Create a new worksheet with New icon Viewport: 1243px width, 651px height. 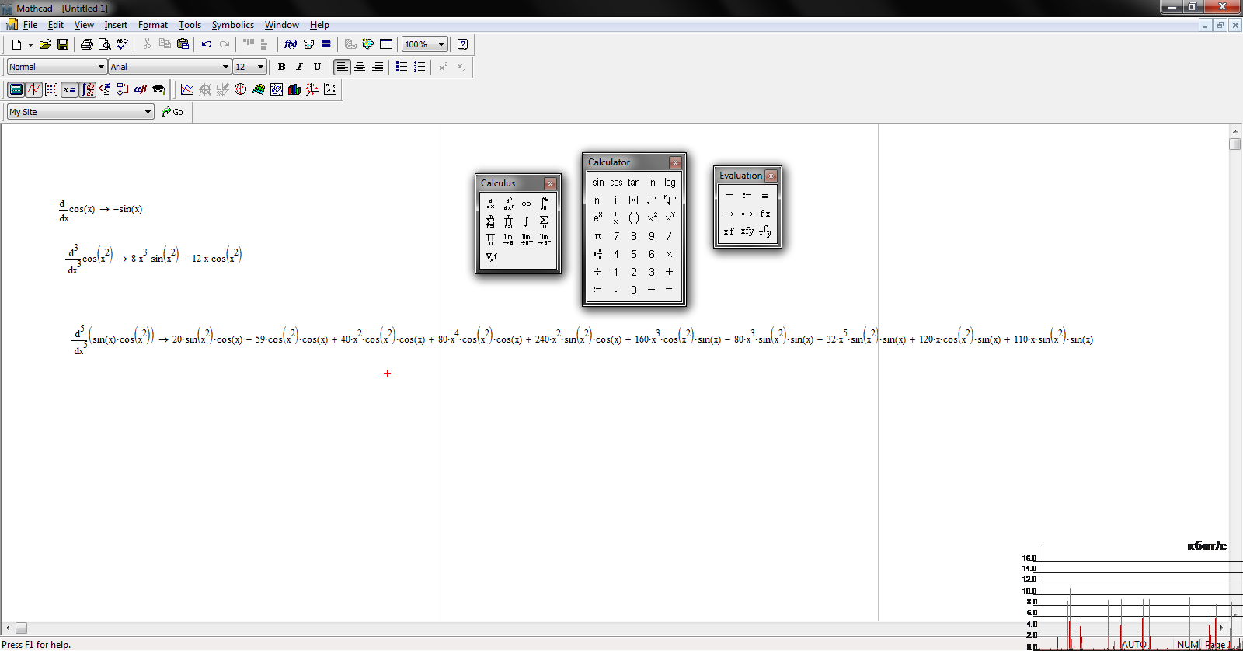(16, 44)
